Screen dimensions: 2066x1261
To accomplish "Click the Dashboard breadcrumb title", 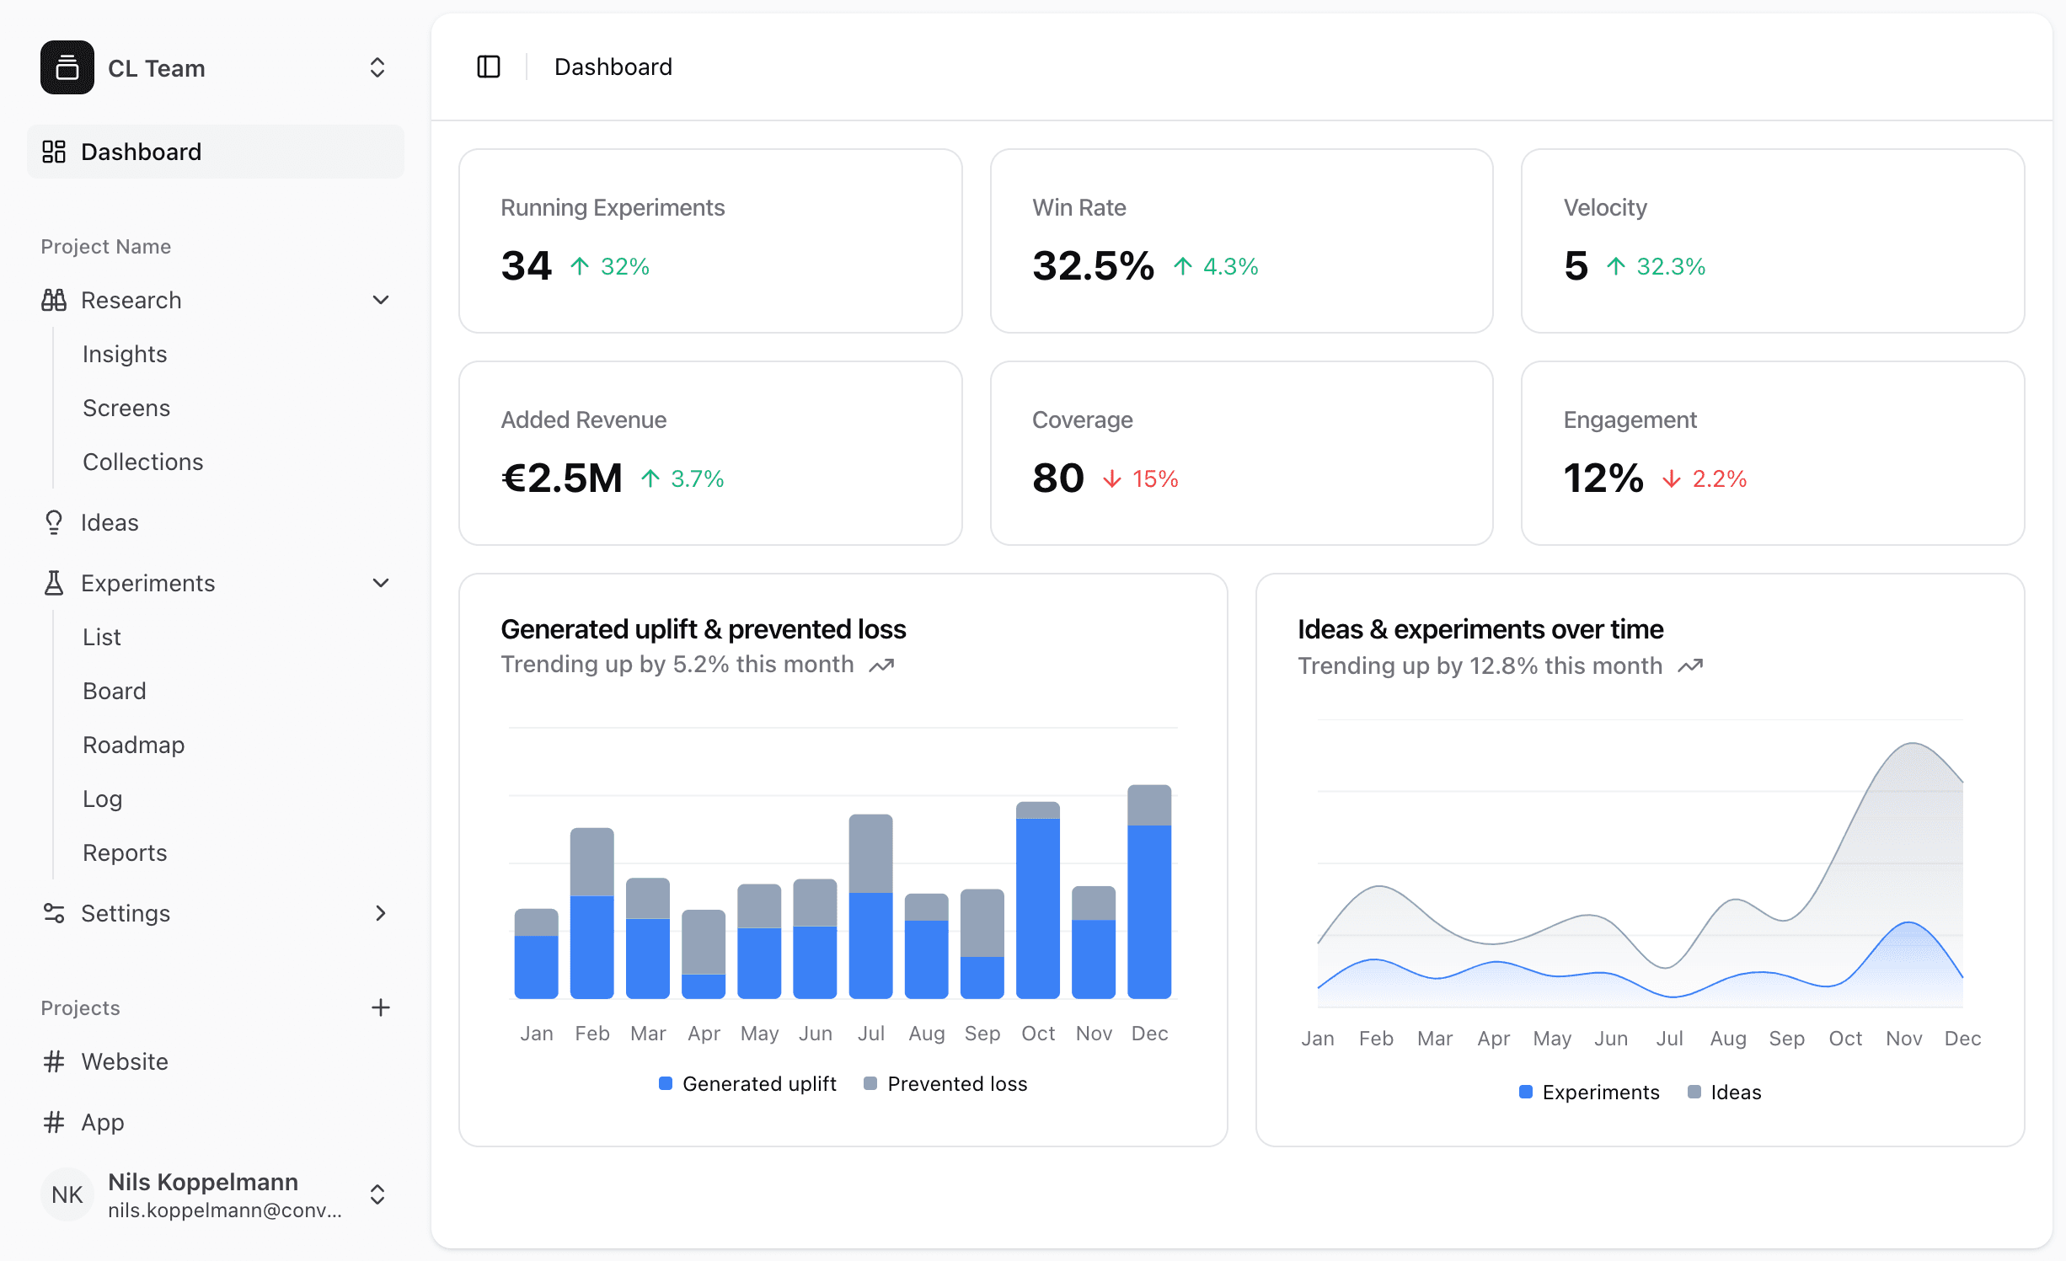I will (613, 67).
